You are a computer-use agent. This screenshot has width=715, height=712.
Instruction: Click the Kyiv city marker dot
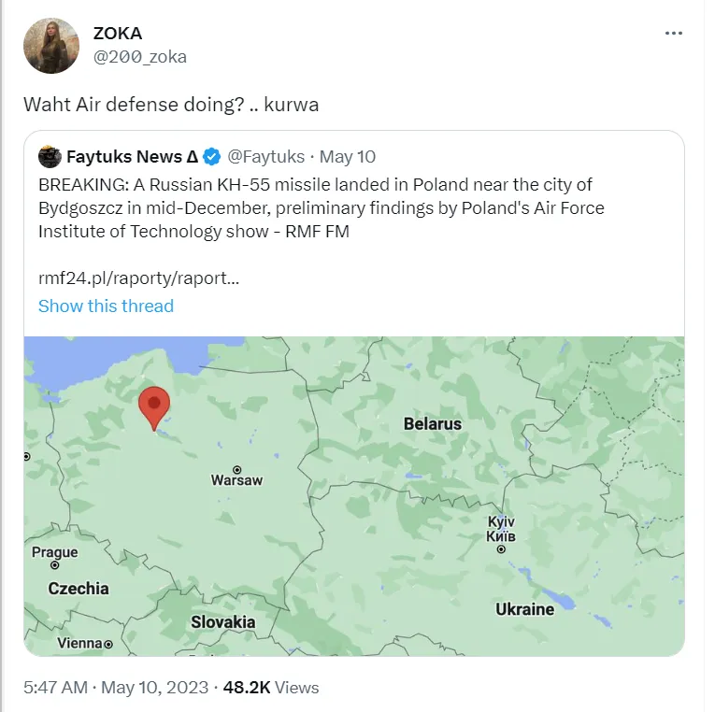(502, 549)
